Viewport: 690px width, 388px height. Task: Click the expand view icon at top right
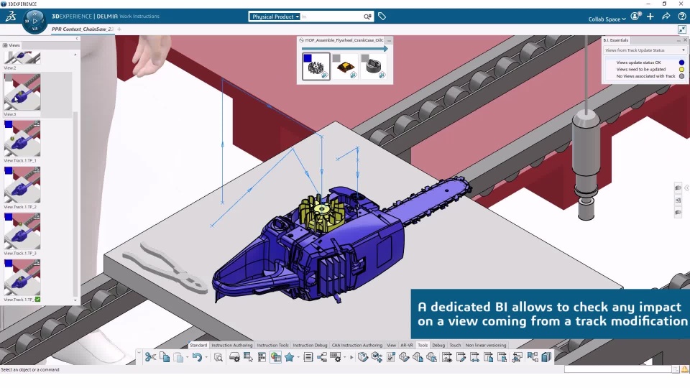pyautogui.click(x=681, y=29)
